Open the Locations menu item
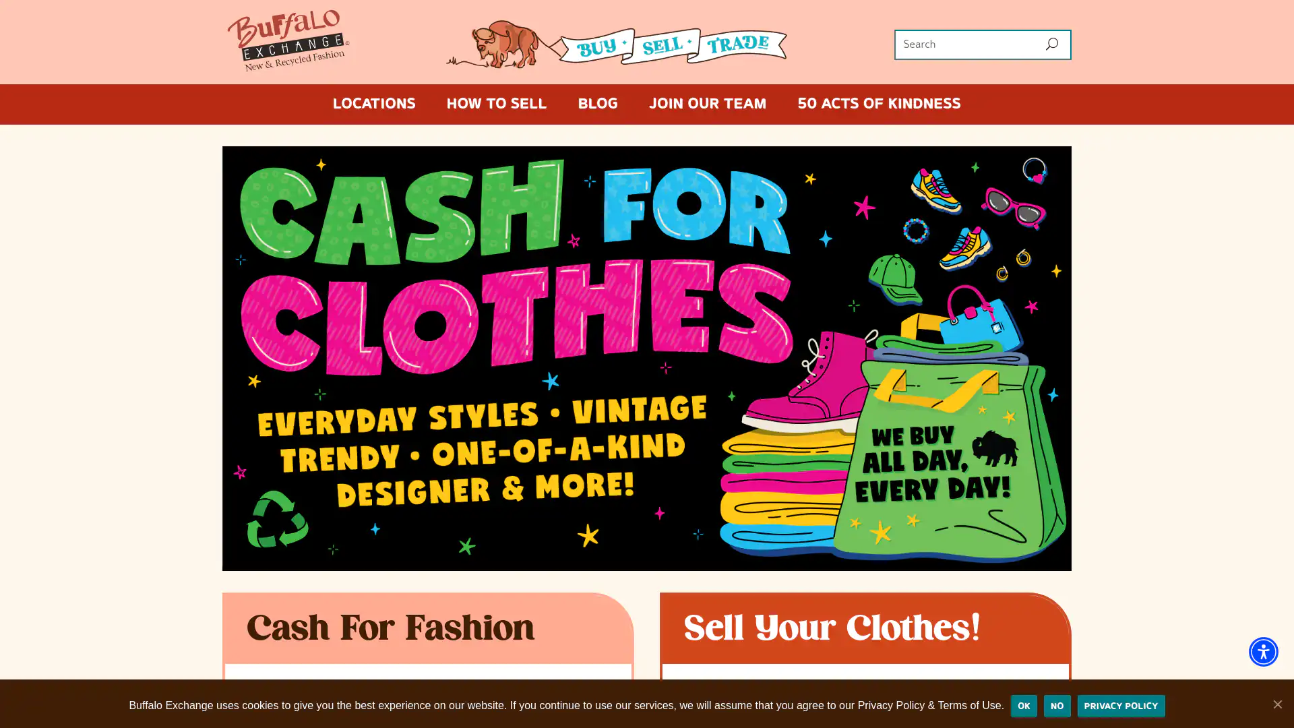The image size is (1294, 728). click(x=373, y=104)
